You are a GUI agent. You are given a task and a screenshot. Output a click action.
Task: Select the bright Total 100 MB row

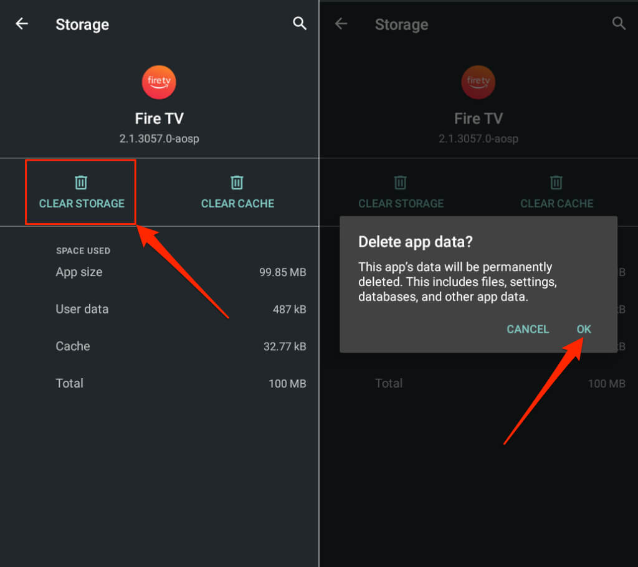(181, 383)
